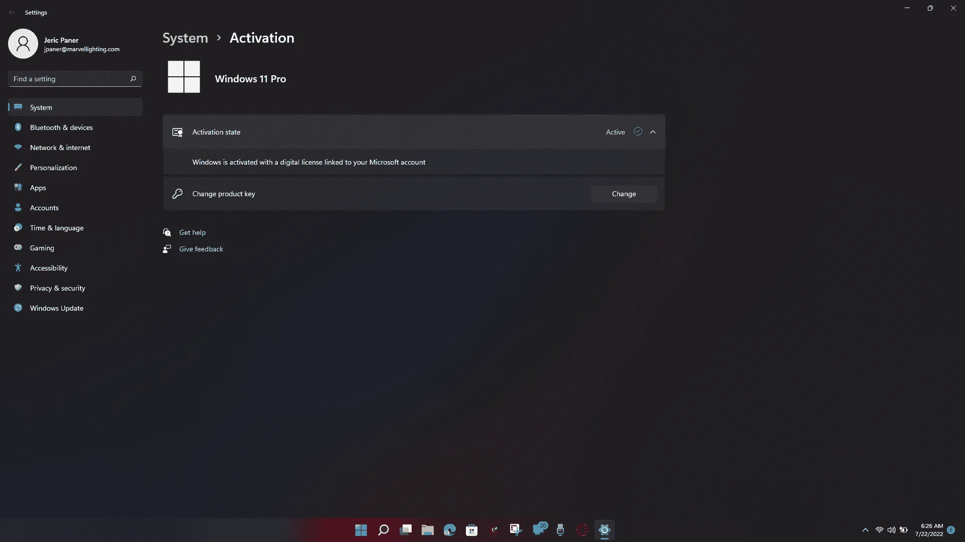This screenshot has height=542, width=965.
Task: Focus the Find a setting search box
Action: [75, 79]
